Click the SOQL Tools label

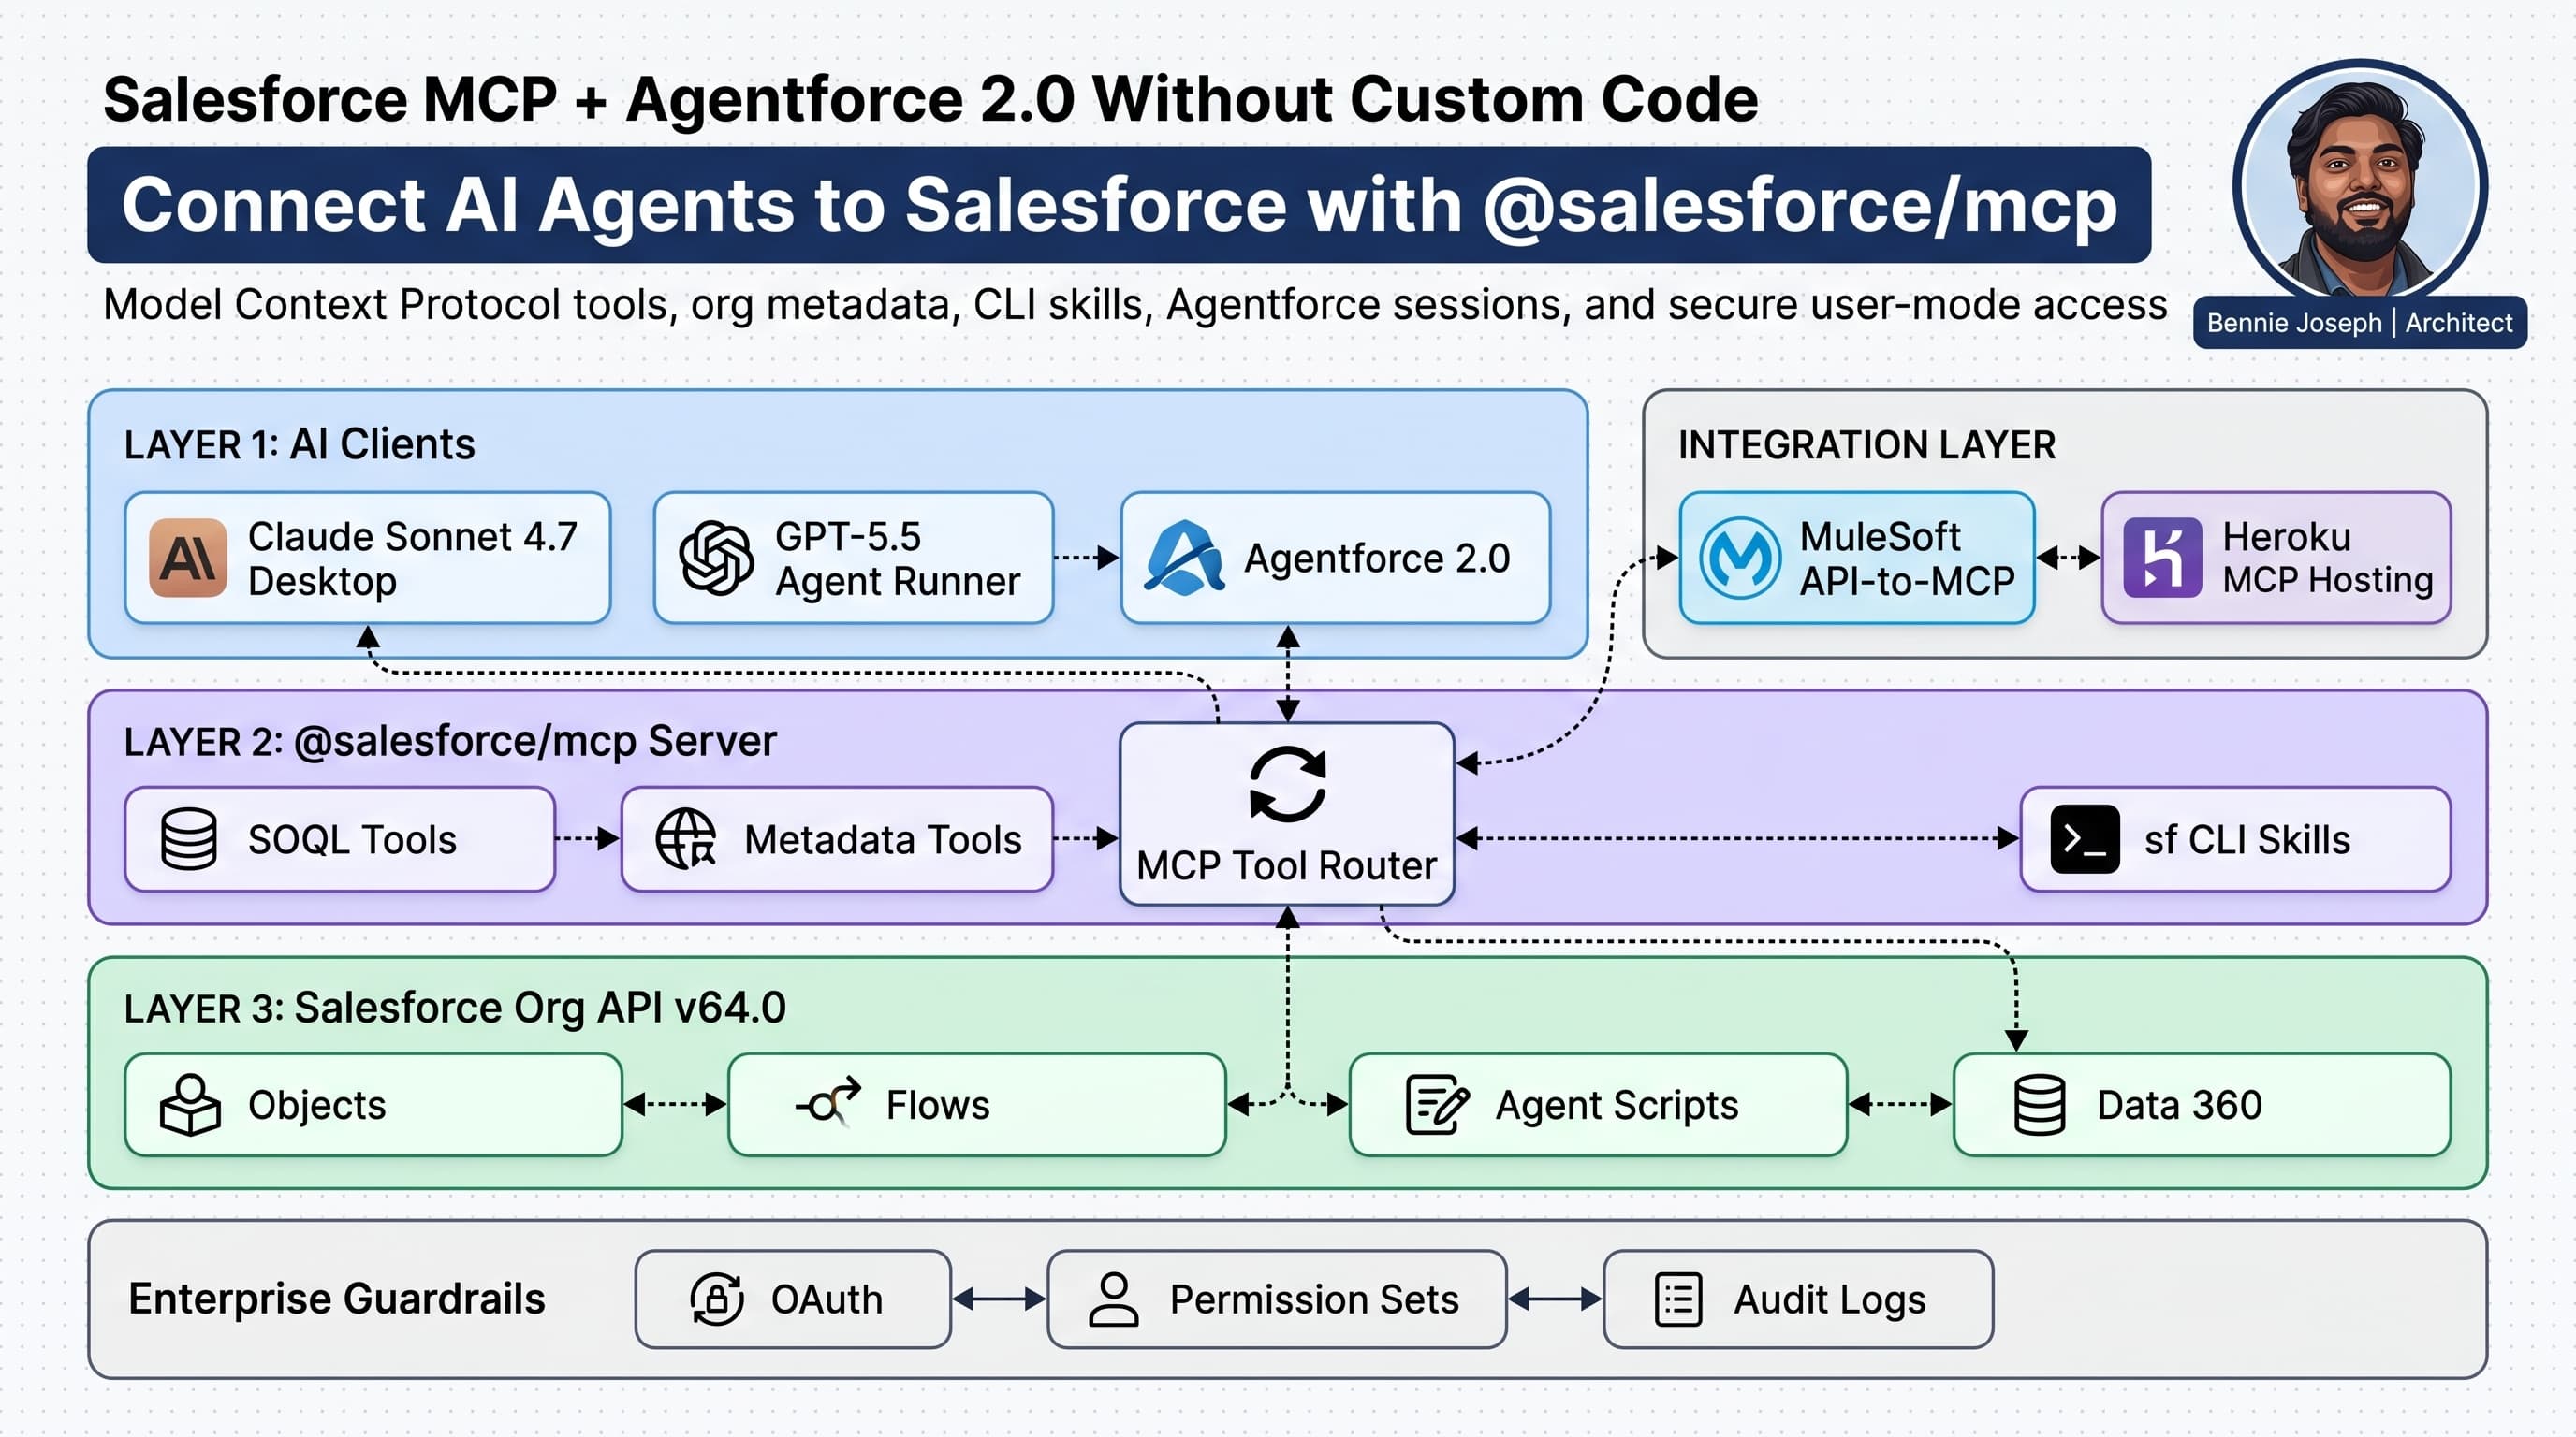pos(352,839)
